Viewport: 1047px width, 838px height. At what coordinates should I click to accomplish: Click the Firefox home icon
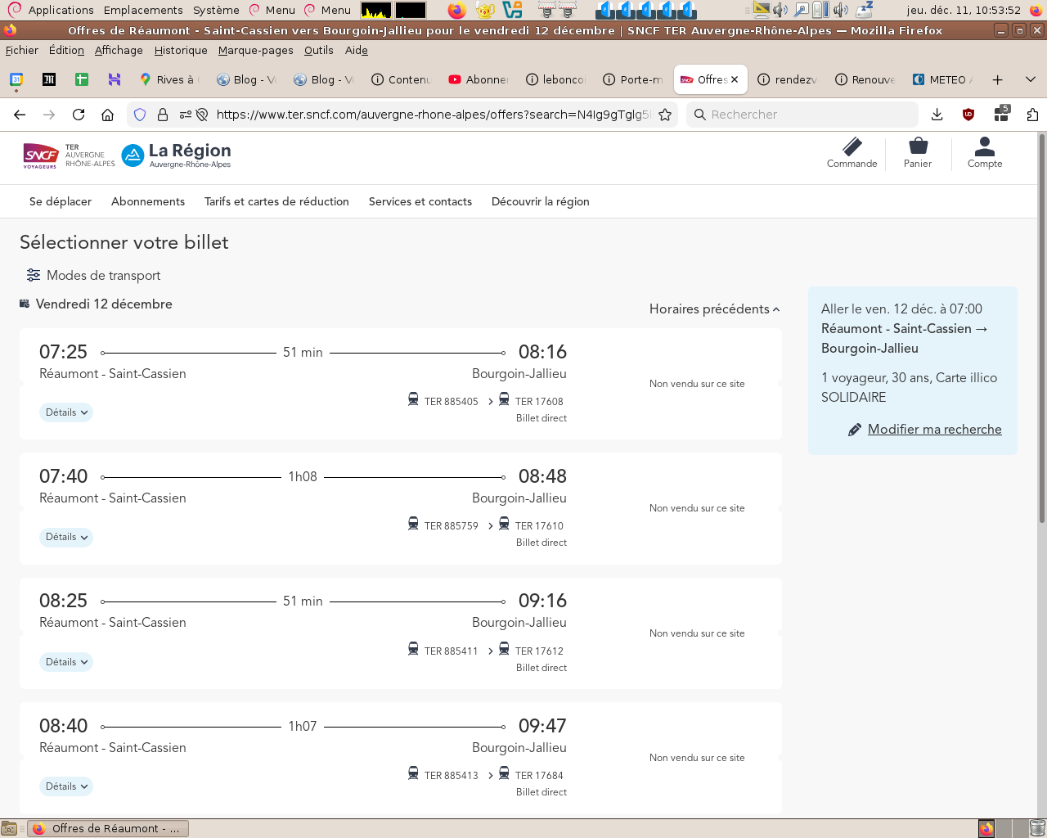[x=107, y=115]
